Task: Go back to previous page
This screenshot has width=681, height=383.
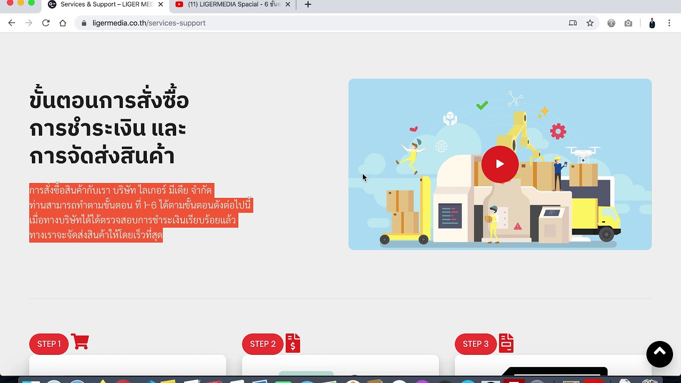Action: coord(12,23)
